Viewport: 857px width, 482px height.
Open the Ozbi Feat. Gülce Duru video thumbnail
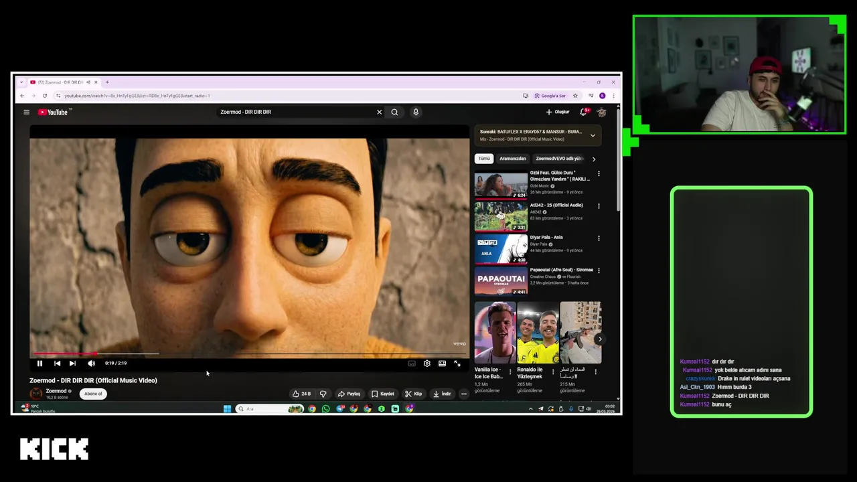pos(501,185)
